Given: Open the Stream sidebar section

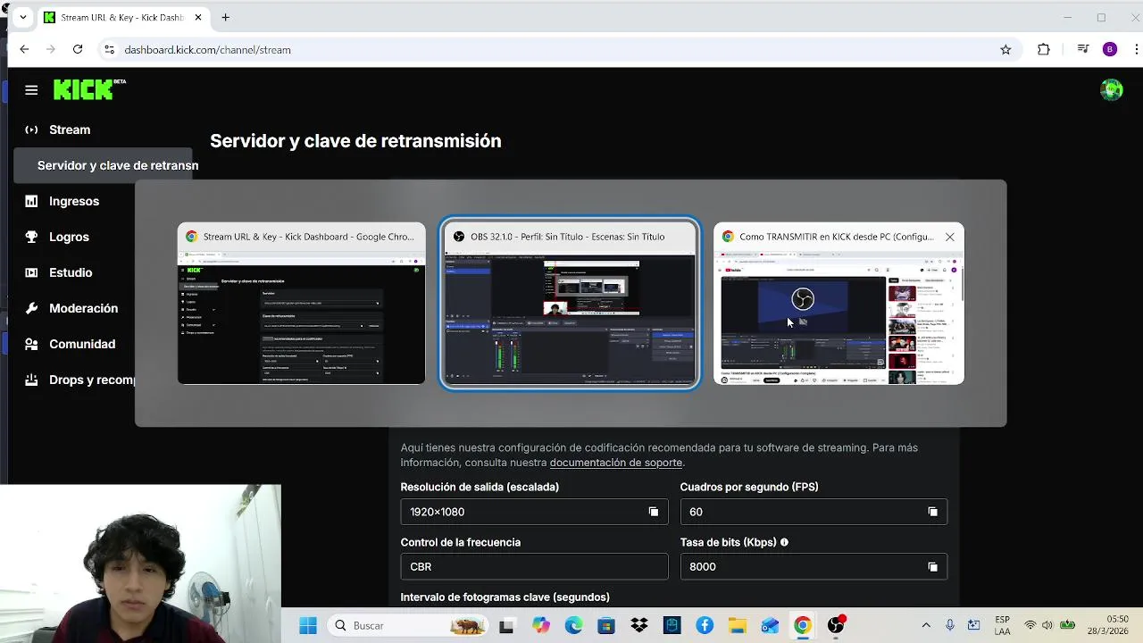Looking at the screenshot, I should tap(70, 129).
